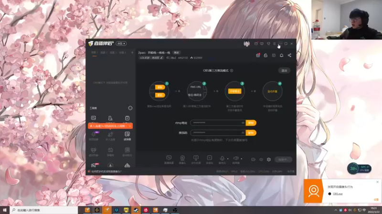Open the user avatar in title bar
Image resolution: width=382 pixels, height=214 pixels.
point(246,44)
